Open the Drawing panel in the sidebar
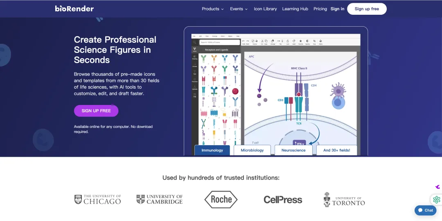 point(195,57)
